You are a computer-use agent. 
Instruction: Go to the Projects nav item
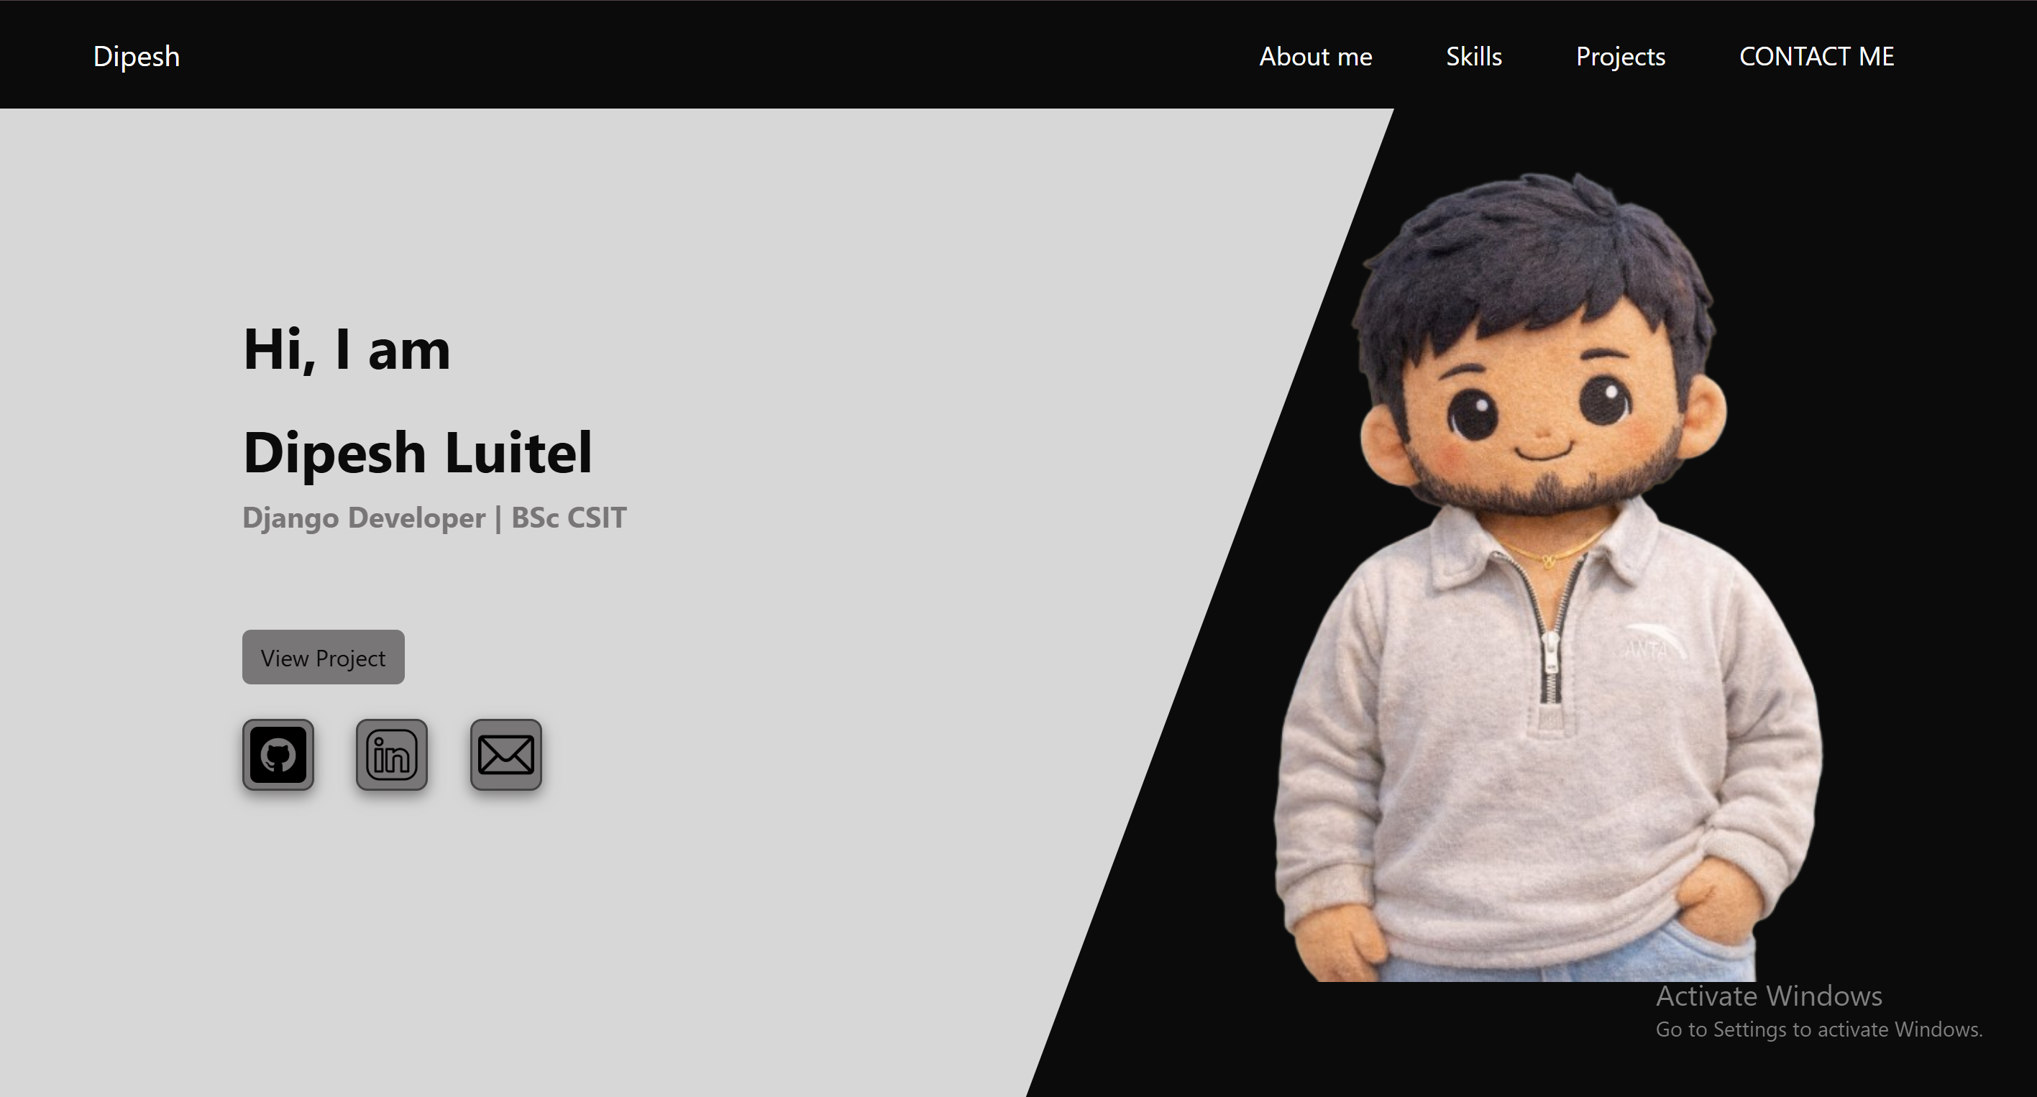pyautogui.click(x=1620, y=57)
